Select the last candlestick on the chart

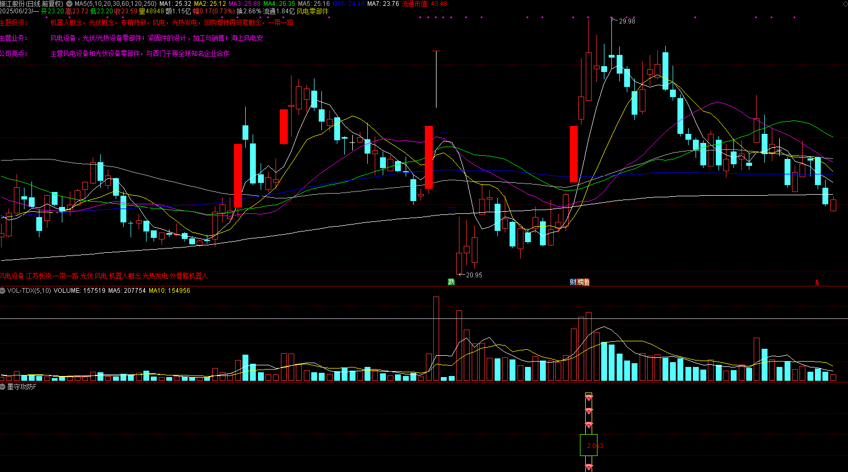(x=833, y=205)
